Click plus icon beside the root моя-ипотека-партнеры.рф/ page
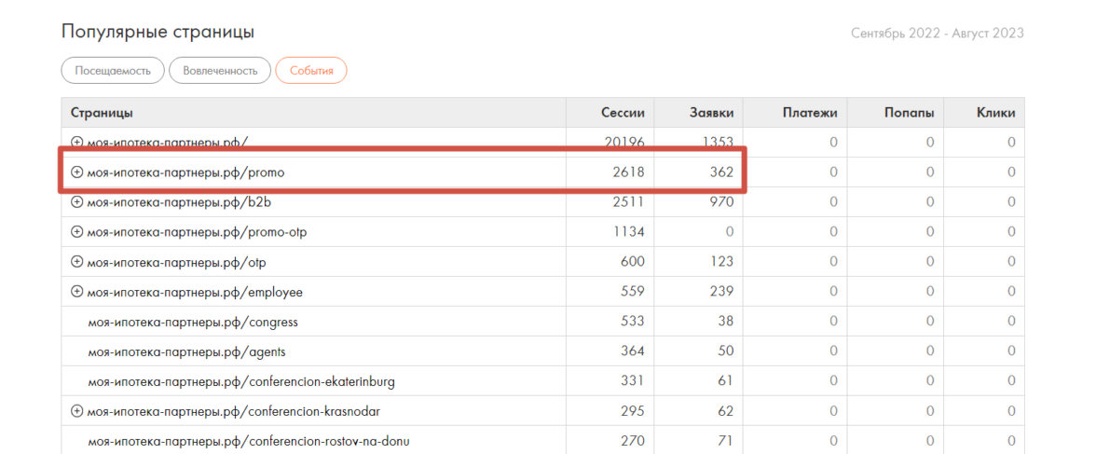The height and width of the screenshot is (454, 1096). pos(77,143)
